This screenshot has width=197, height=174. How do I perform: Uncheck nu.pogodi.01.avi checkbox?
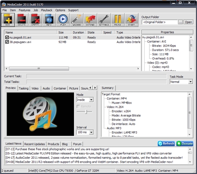7,38
